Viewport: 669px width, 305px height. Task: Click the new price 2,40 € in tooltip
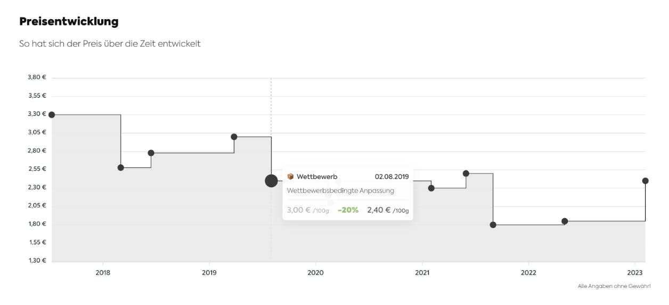379,210
